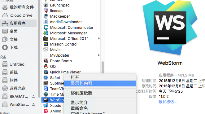Click the sidebar scrollbar
Screen dimensions: 205x114
click(x=39, y=48)
